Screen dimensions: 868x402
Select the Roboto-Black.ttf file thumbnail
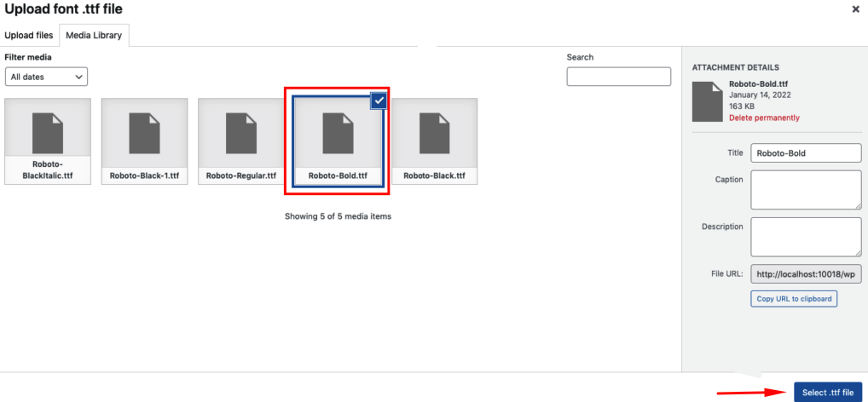click(435, 141)
